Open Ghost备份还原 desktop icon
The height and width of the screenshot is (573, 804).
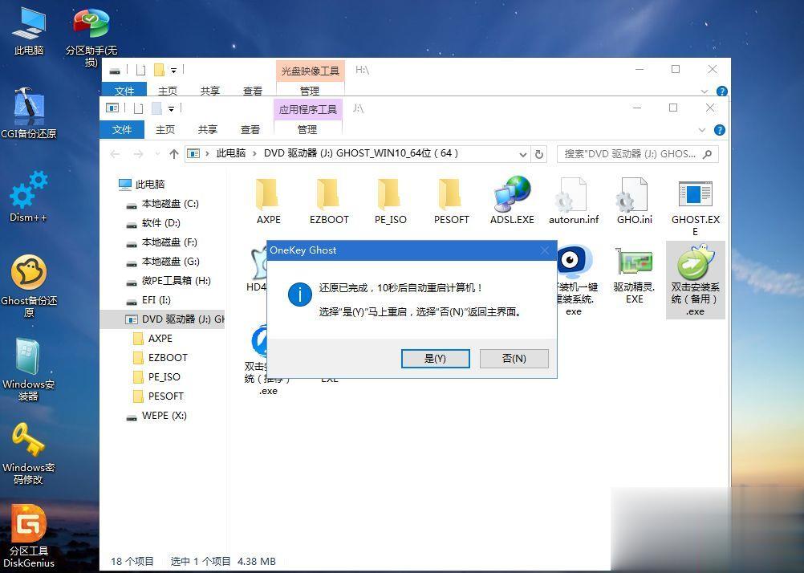point(29,286)
